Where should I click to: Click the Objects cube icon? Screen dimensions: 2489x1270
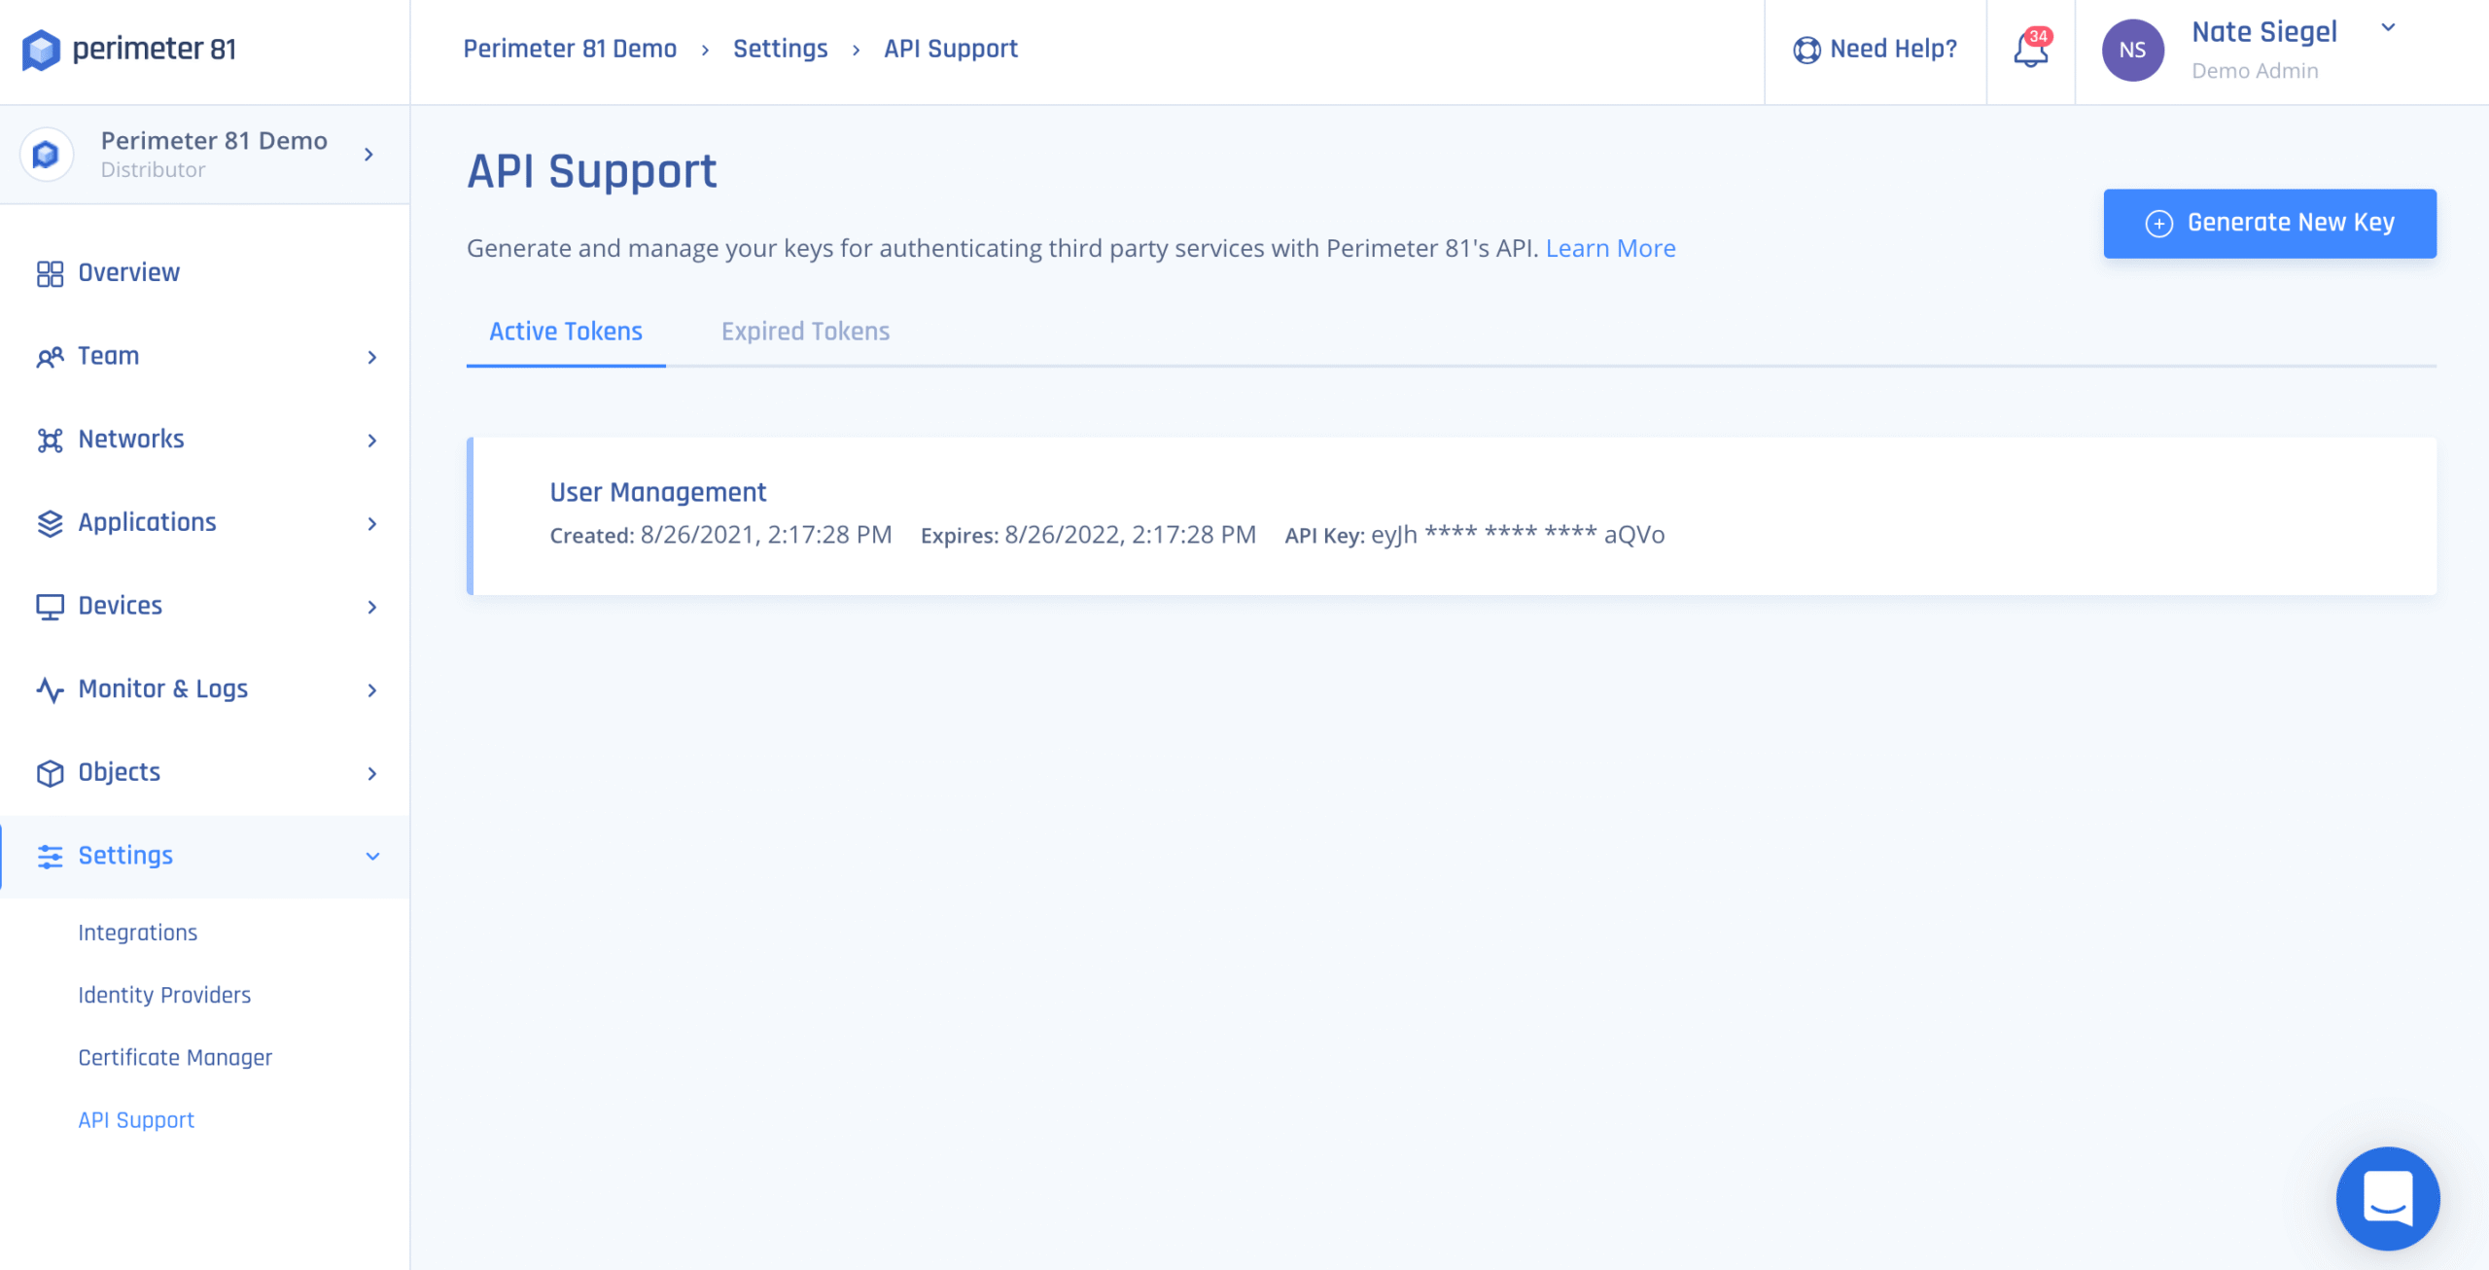(x=50, y=773)
